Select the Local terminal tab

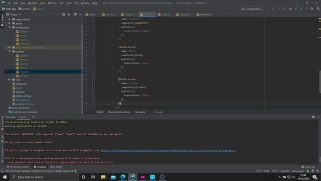(x=22, y=117)
